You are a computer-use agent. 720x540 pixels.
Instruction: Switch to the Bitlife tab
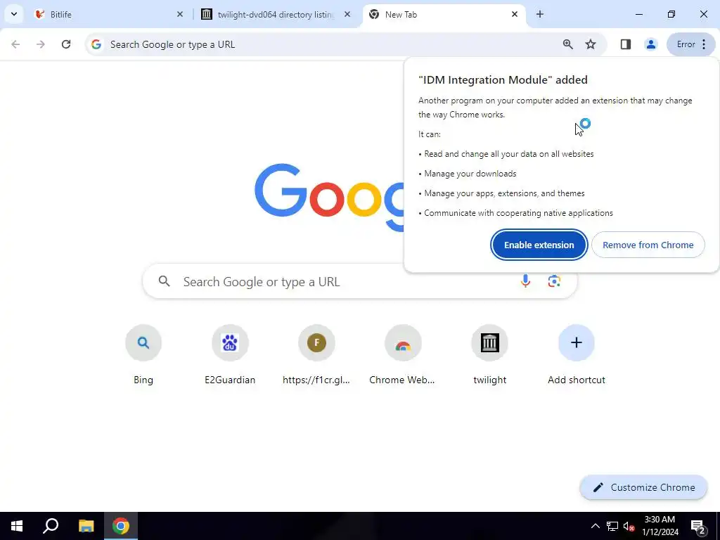[x=109, y=14]
